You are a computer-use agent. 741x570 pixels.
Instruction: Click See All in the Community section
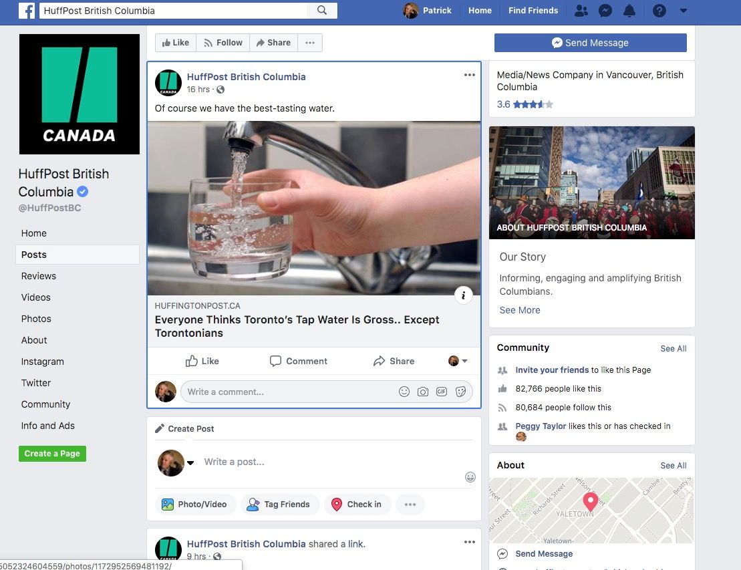(674, 348)
